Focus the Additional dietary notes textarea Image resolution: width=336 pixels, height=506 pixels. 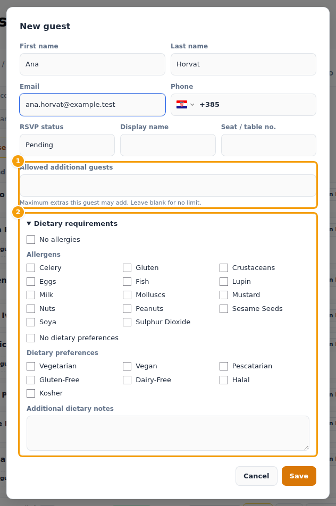coord(168,433)
